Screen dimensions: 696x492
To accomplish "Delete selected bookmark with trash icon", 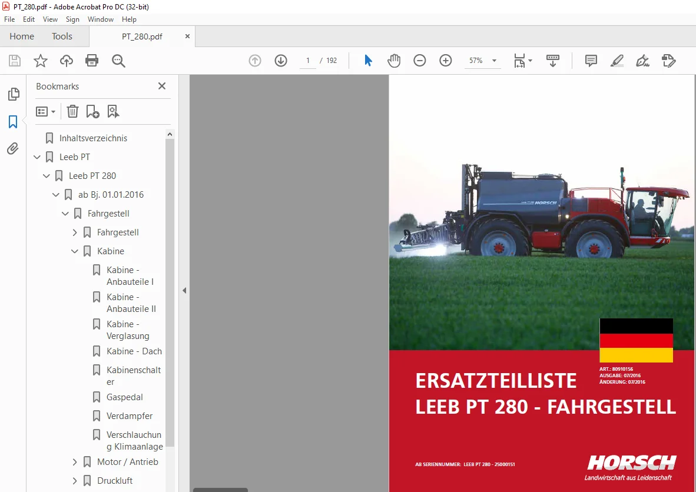I will pyautogui.click(x=72, y=111).
